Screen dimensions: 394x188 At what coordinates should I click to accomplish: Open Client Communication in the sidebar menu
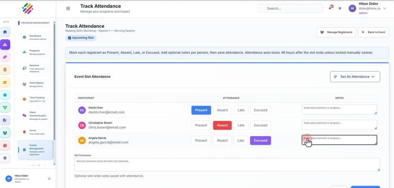click(x=35, y=116)
